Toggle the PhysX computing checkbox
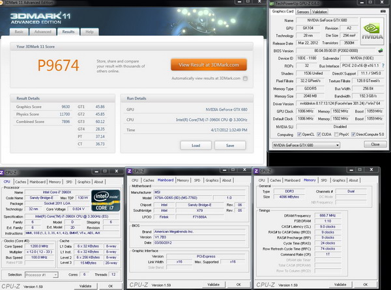The width and height of the screenshot is (391, 290). pos(336,135)
